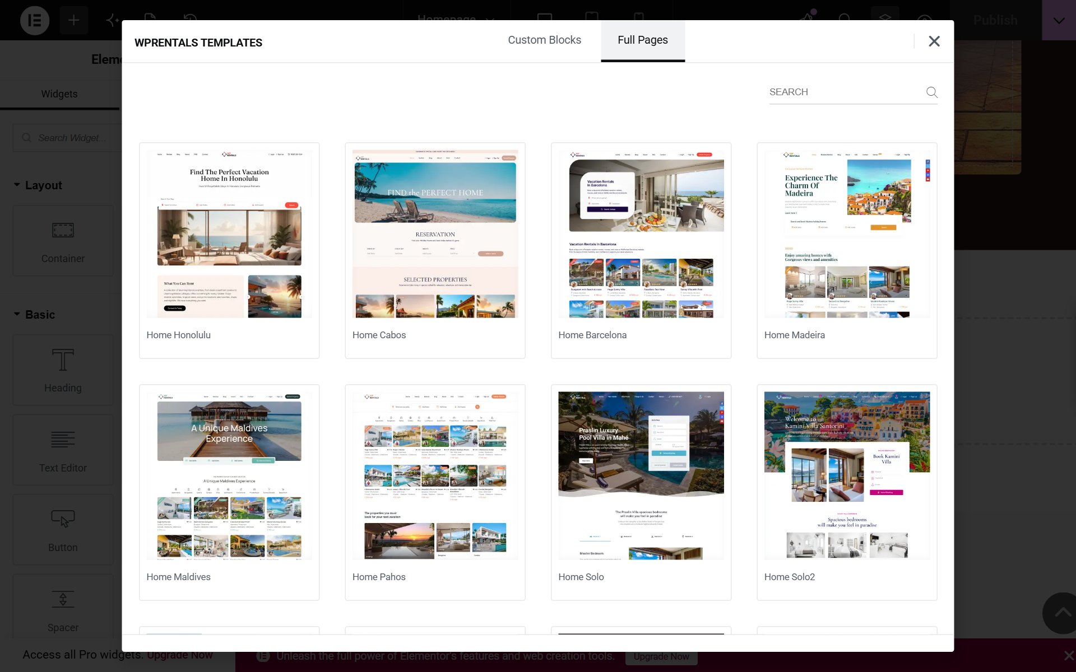Click the magnifier icon in template search

[931, 92]
